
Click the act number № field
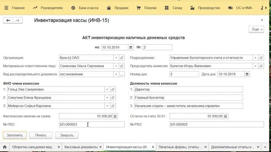point(158,47)
